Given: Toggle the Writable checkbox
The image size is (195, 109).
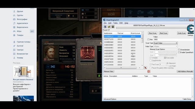Looking at the screenshot, I should click(151, 58).
